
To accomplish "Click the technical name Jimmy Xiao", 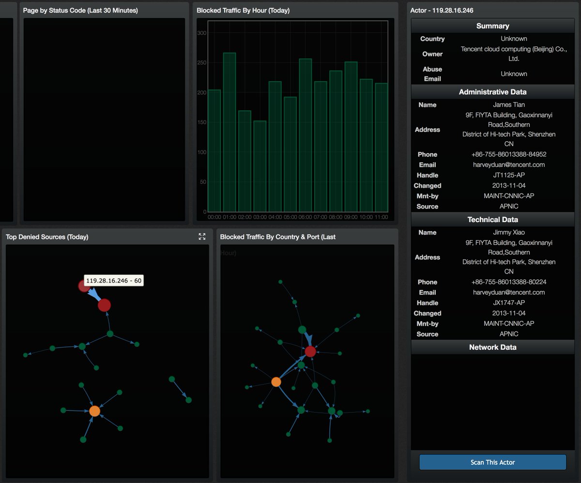I will click(x=509, y=232).
